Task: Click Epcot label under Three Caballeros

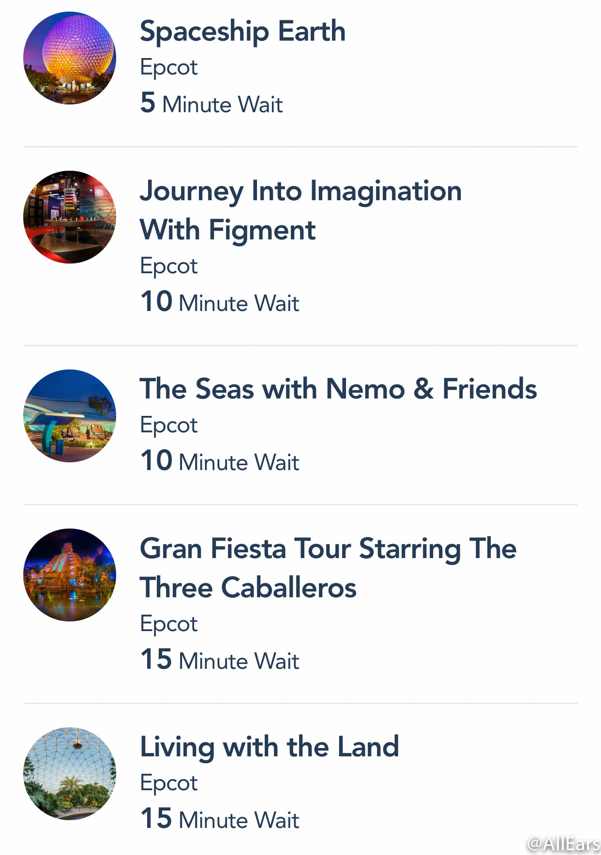Action: click(x=169, y=624)
